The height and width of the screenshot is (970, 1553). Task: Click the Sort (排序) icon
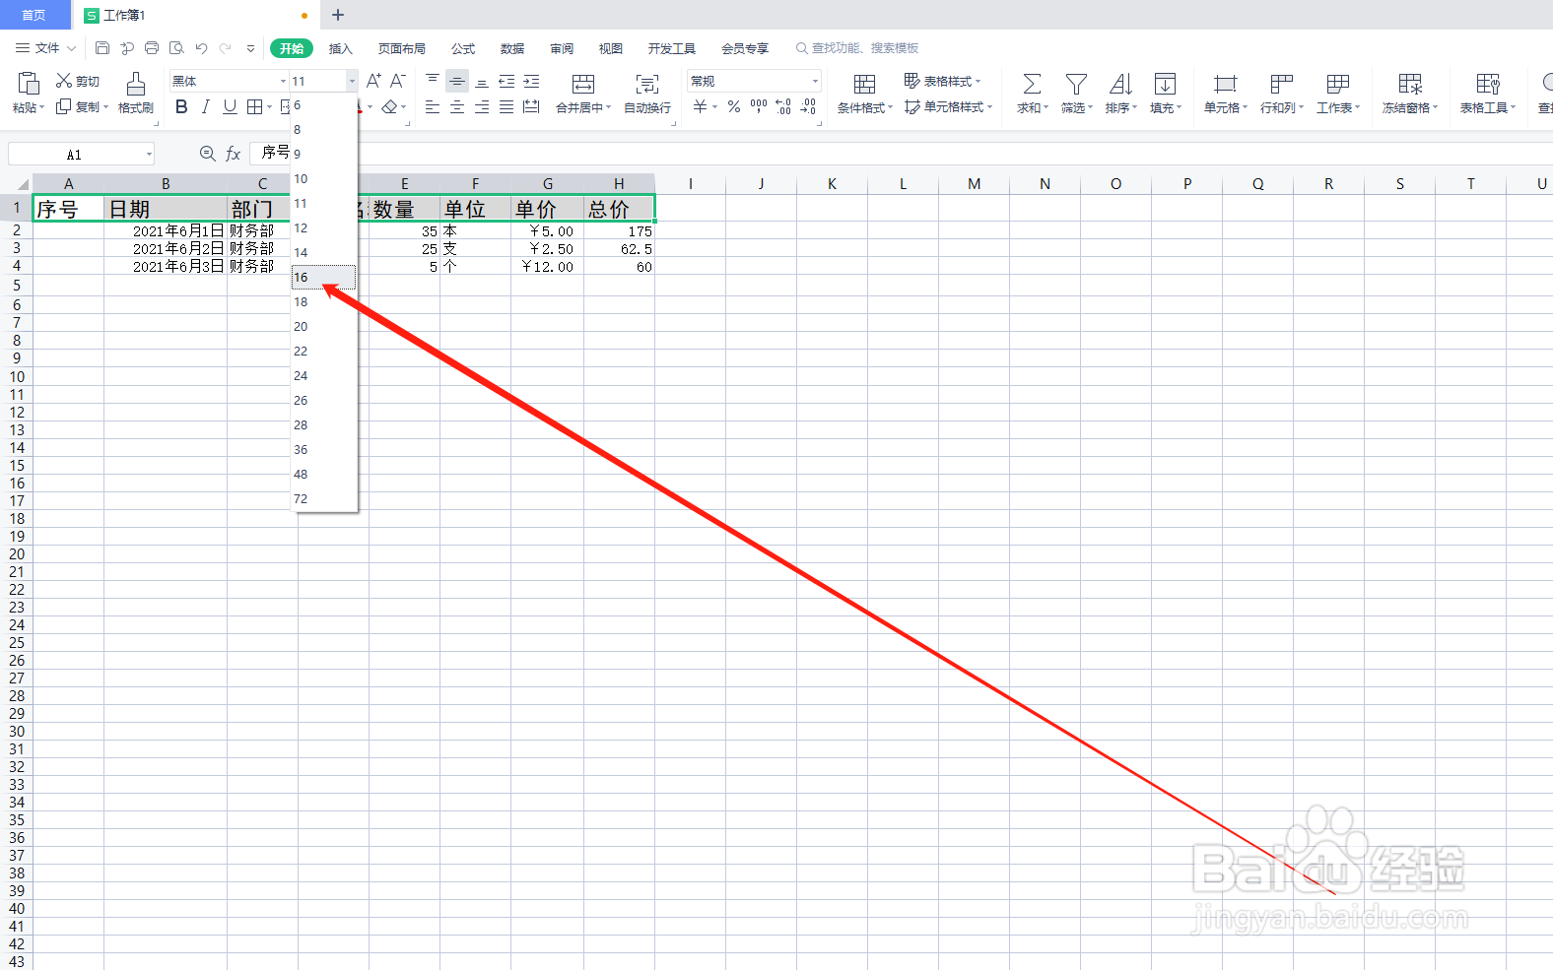[x=1120, y=84]
